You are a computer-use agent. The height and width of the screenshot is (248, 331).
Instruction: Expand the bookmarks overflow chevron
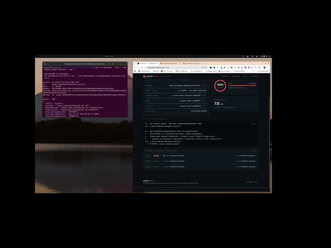click(253, 71)
